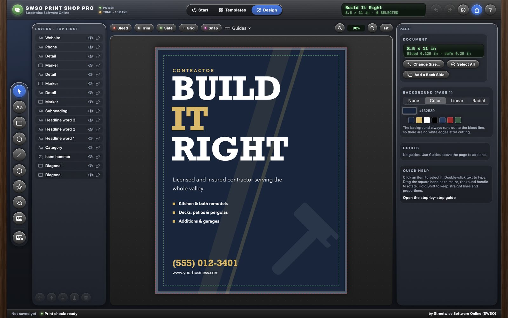
Task: Open the step-by-step guide link
Action: 429,198
